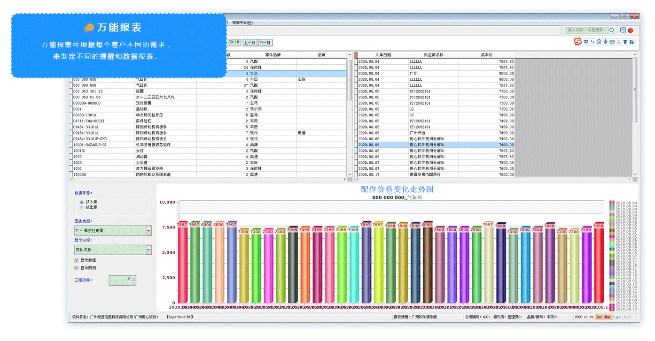Click the microphone voice input icon
655x341 pixels.
[605, 42]
